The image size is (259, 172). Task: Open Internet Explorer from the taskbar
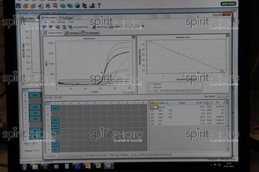coord(45,166)
